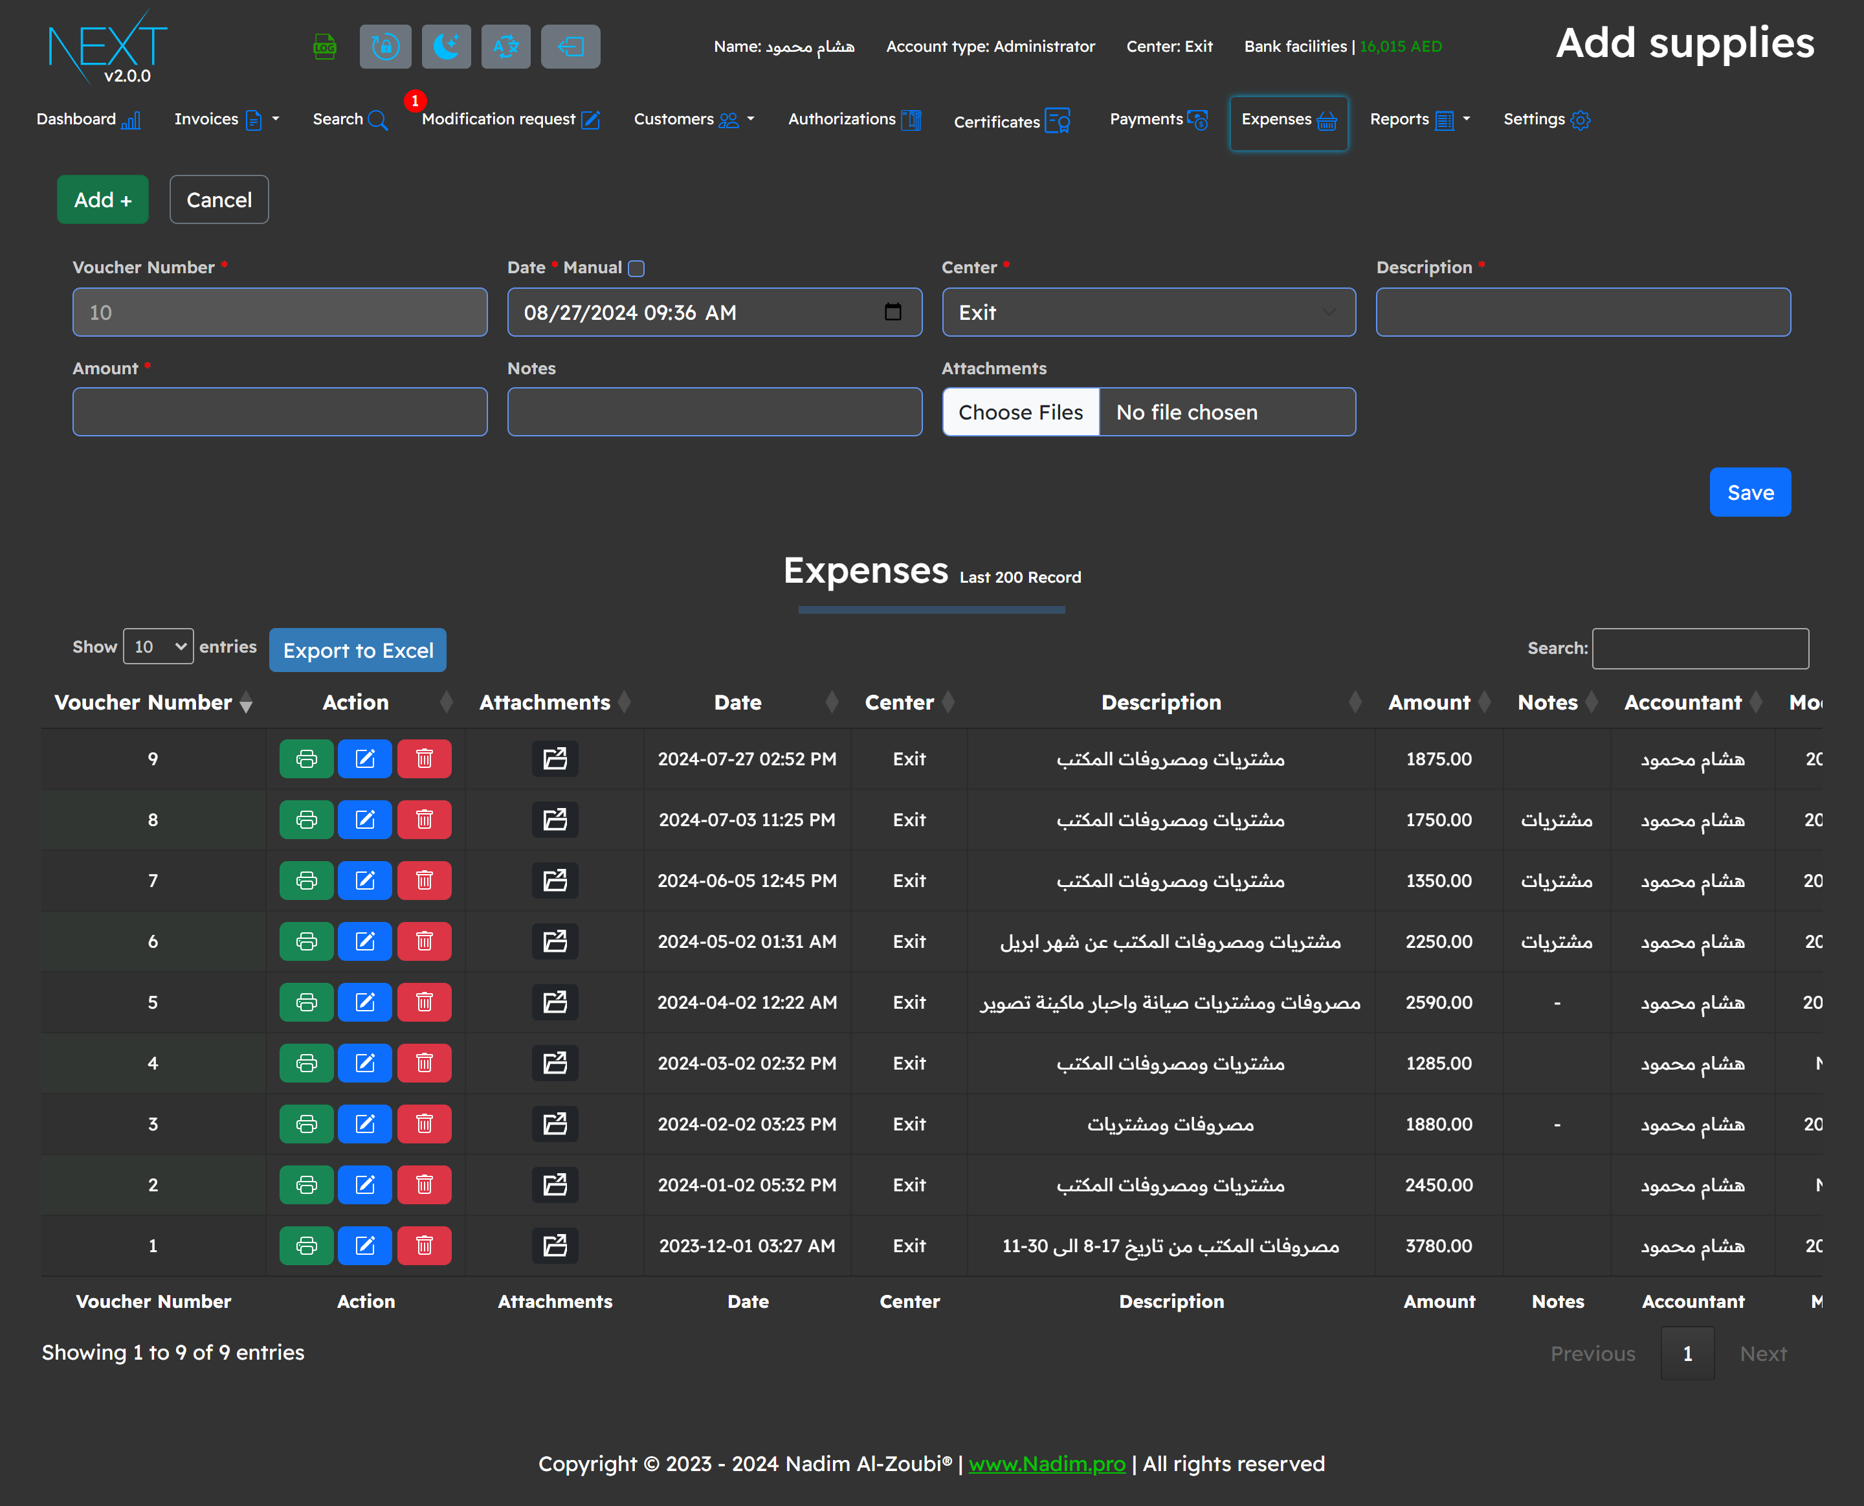Viewport: 1864px width, 1506px height.
Task: Open attachments for voucher 3
Action: pos(555,1124)
